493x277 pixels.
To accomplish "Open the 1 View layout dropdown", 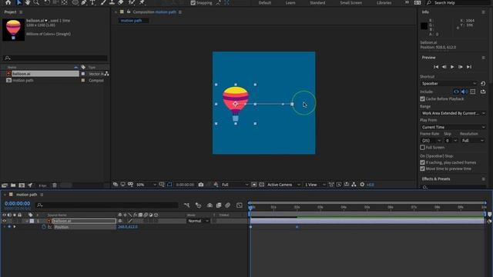I will tap(315, 185).
